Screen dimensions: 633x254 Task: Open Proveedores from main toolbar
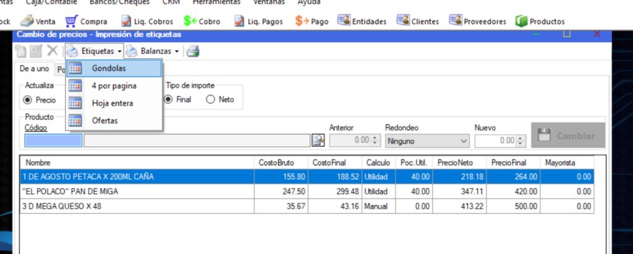[478, 21]
